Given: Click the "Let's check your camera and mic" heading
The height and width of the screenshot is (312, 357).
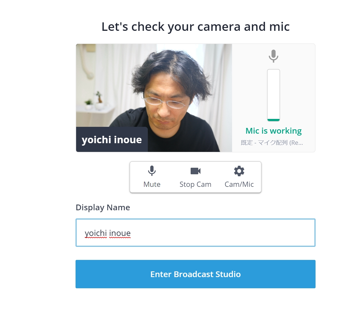Looking at the screenshot, I should pyautogui.click(x=196, y=27).
